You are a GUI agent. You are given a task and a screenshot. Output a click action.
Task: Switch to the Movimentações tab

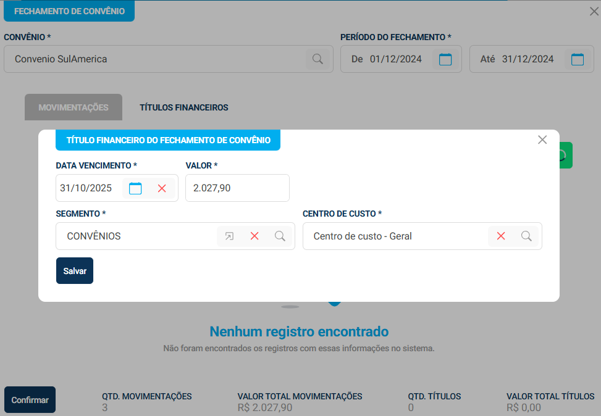(74, 107)
